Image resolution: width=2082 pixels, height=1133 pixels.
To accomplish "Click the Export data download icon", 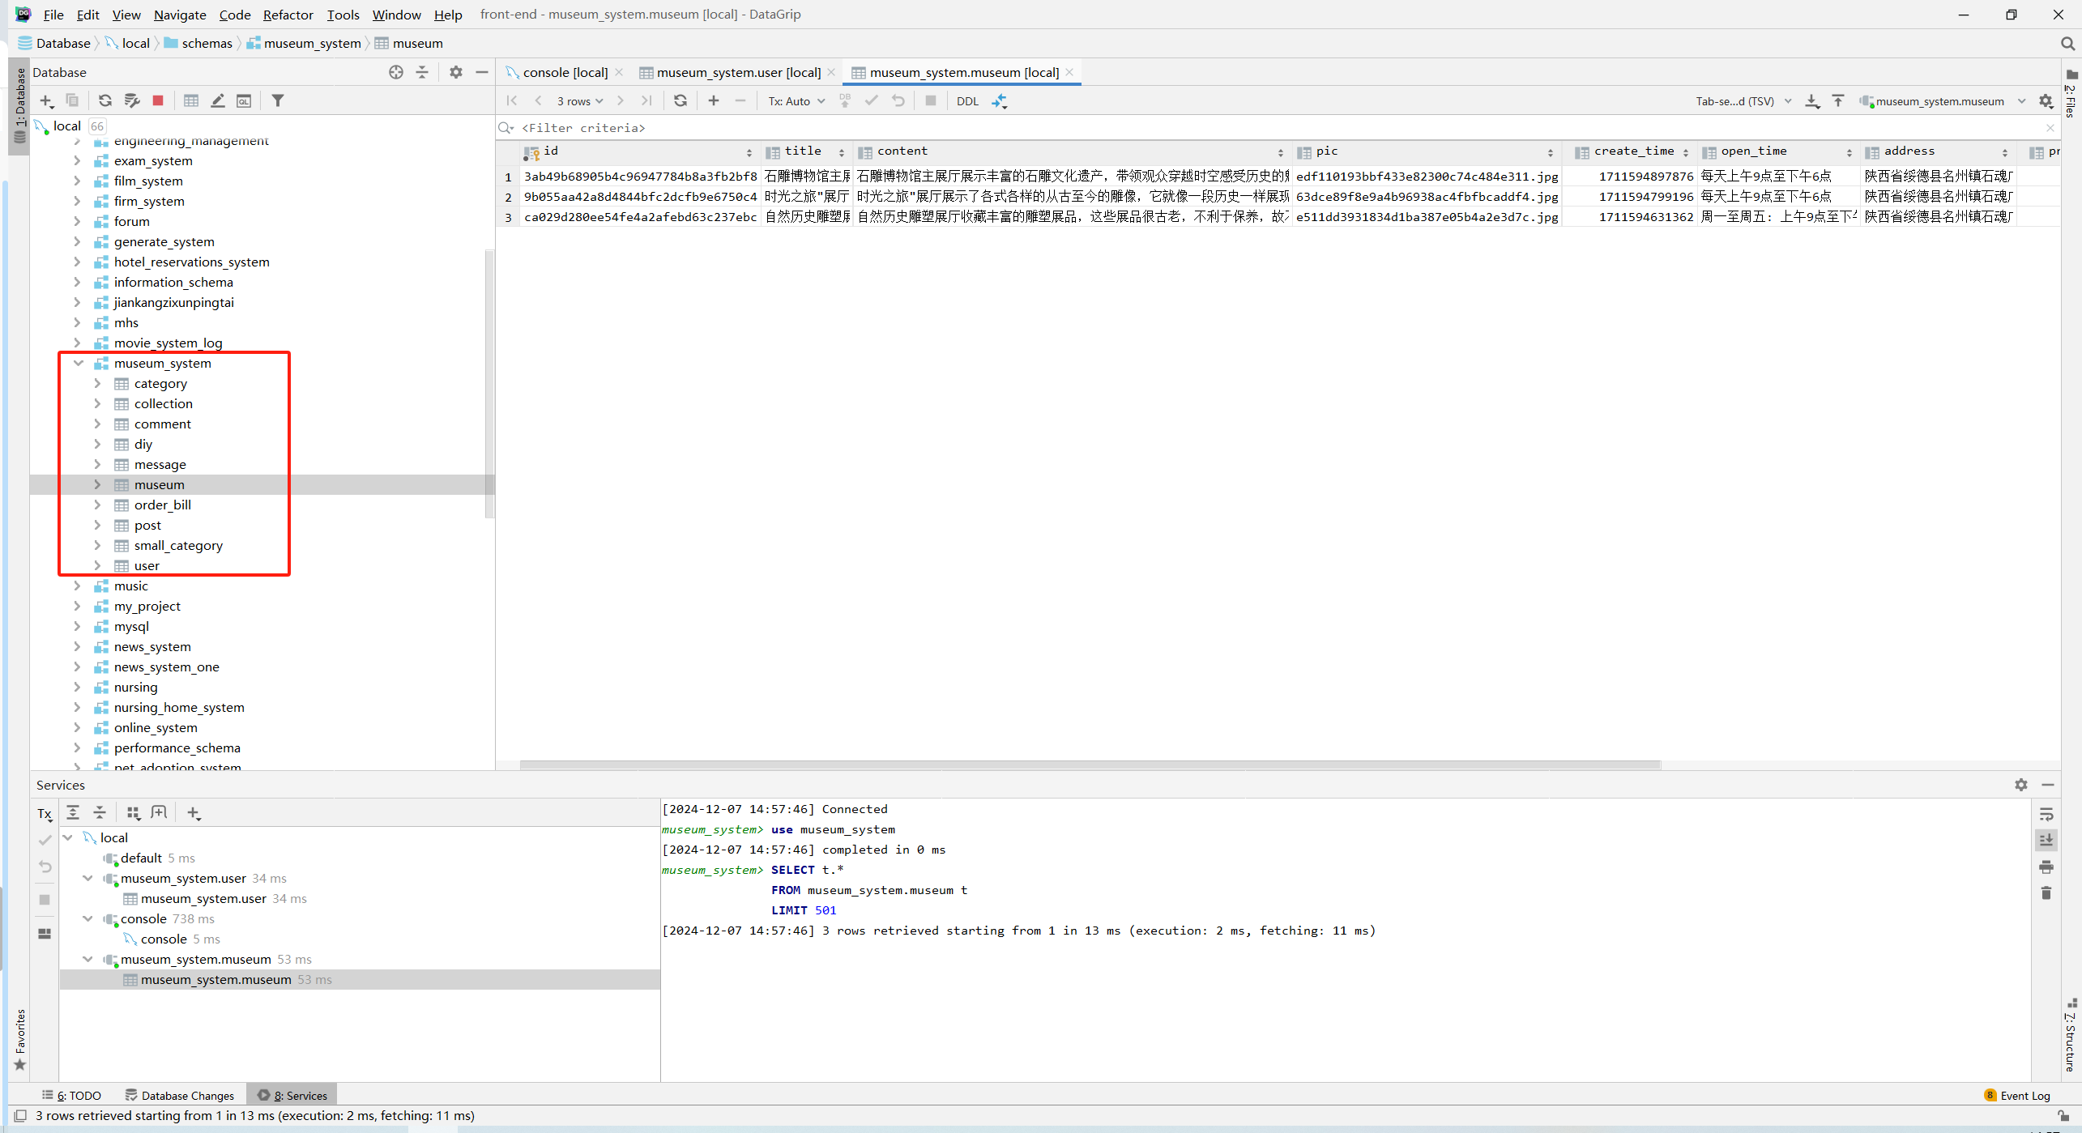I will pyautogui.click(x=1812, y=100).
